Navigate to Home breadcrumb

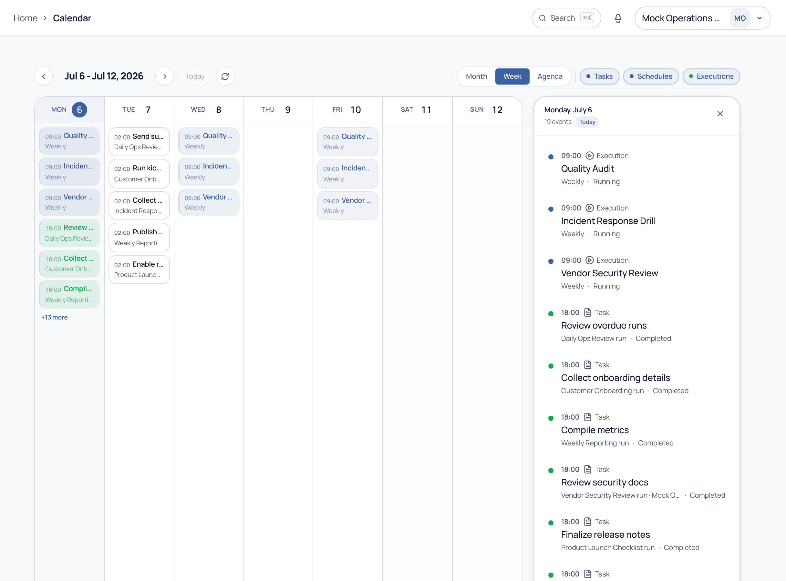25,18
